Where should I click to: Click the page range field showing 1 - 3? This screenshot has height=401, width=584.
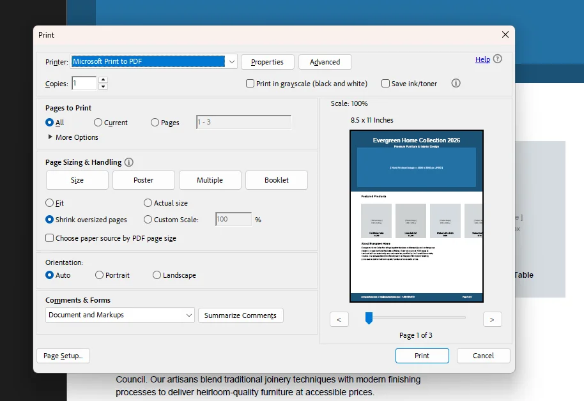point(243,122)
